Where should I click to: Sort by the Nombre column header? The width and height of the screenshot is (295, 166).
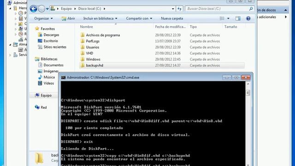coord(86,27)
